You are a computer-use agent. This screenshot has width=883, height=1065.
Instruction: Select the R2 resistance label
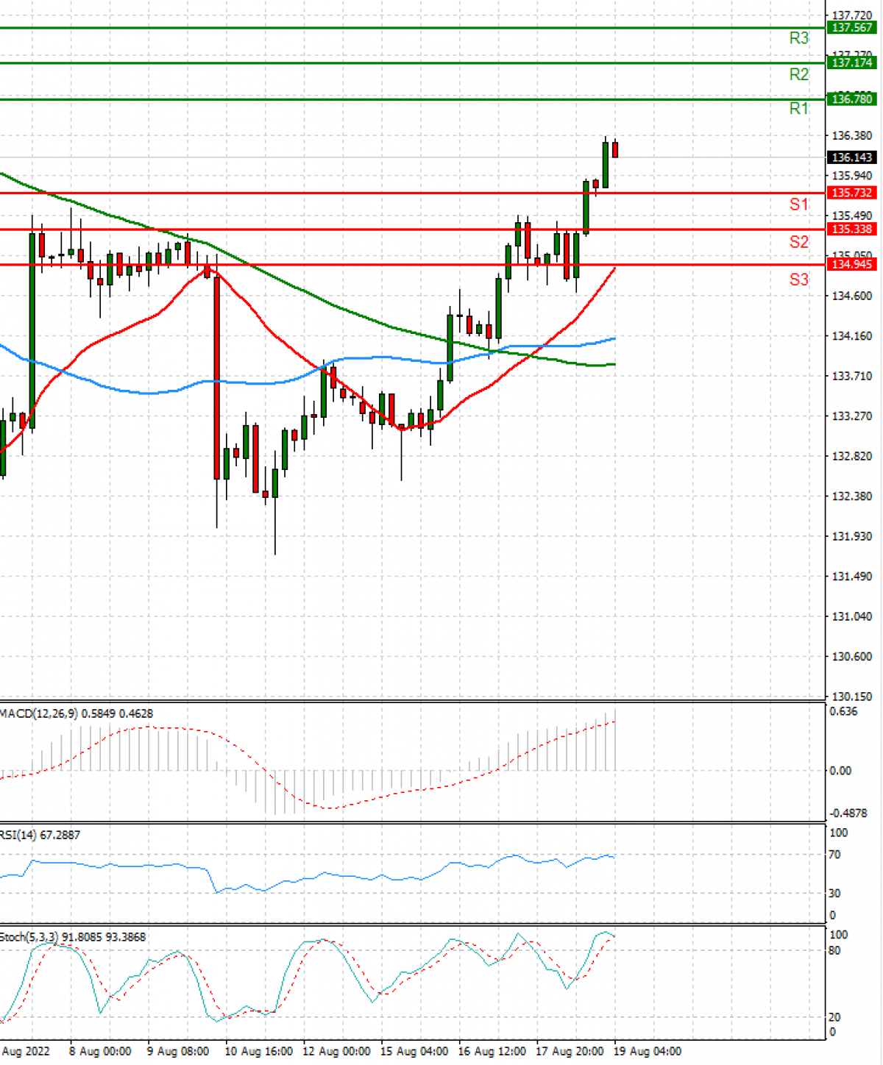[x=798, y=74]
